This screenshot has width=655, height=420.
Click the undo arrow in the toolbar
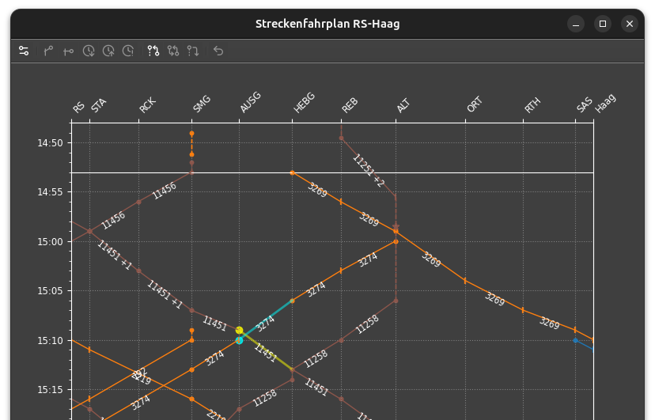(218, 51)
